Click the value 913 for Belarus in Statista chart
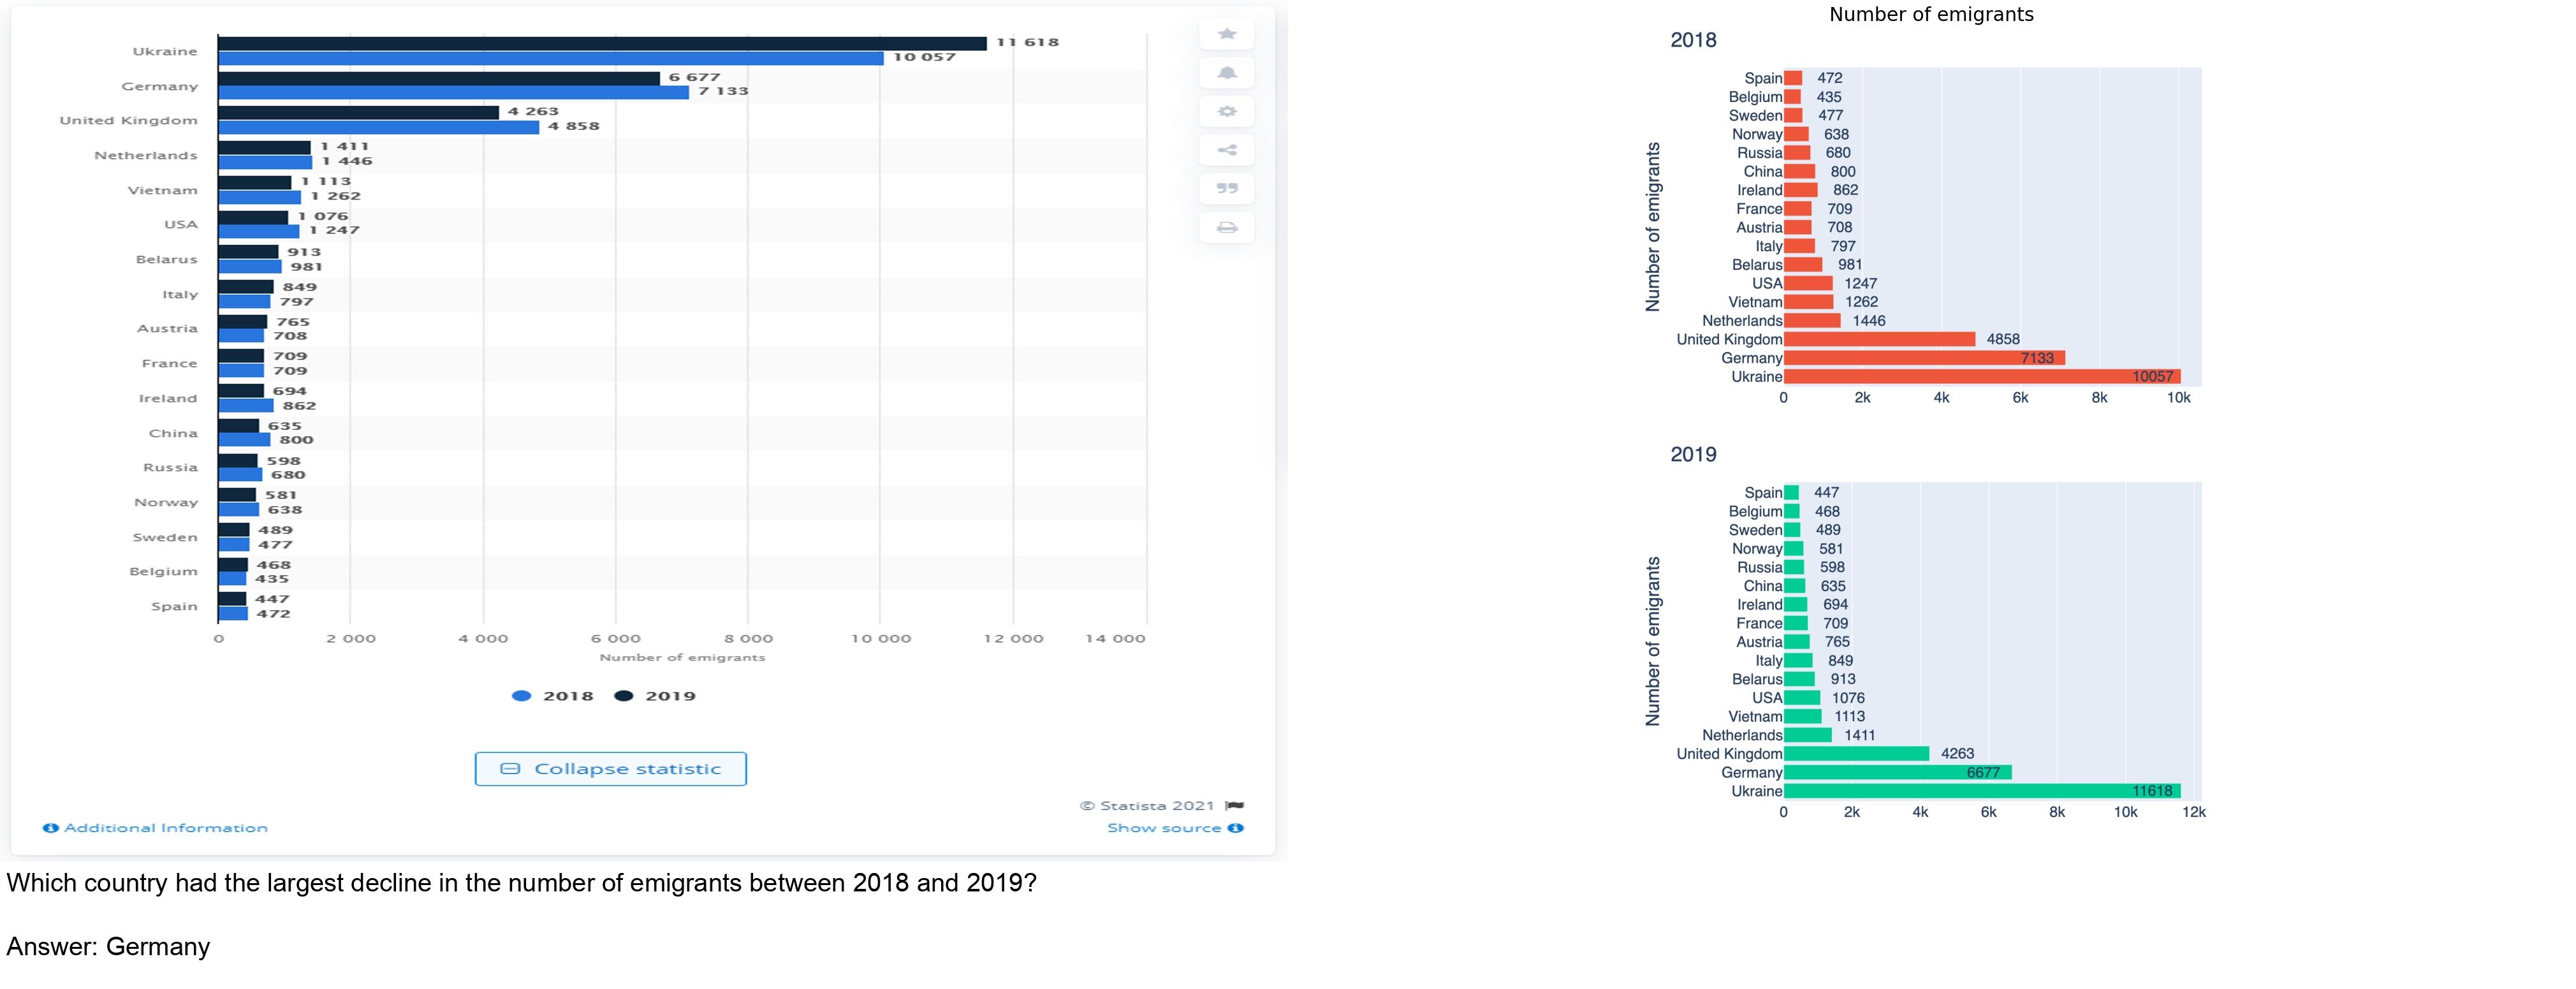Image resolution: width=2576 pixels, height=989 pixels. pos(304,252)
